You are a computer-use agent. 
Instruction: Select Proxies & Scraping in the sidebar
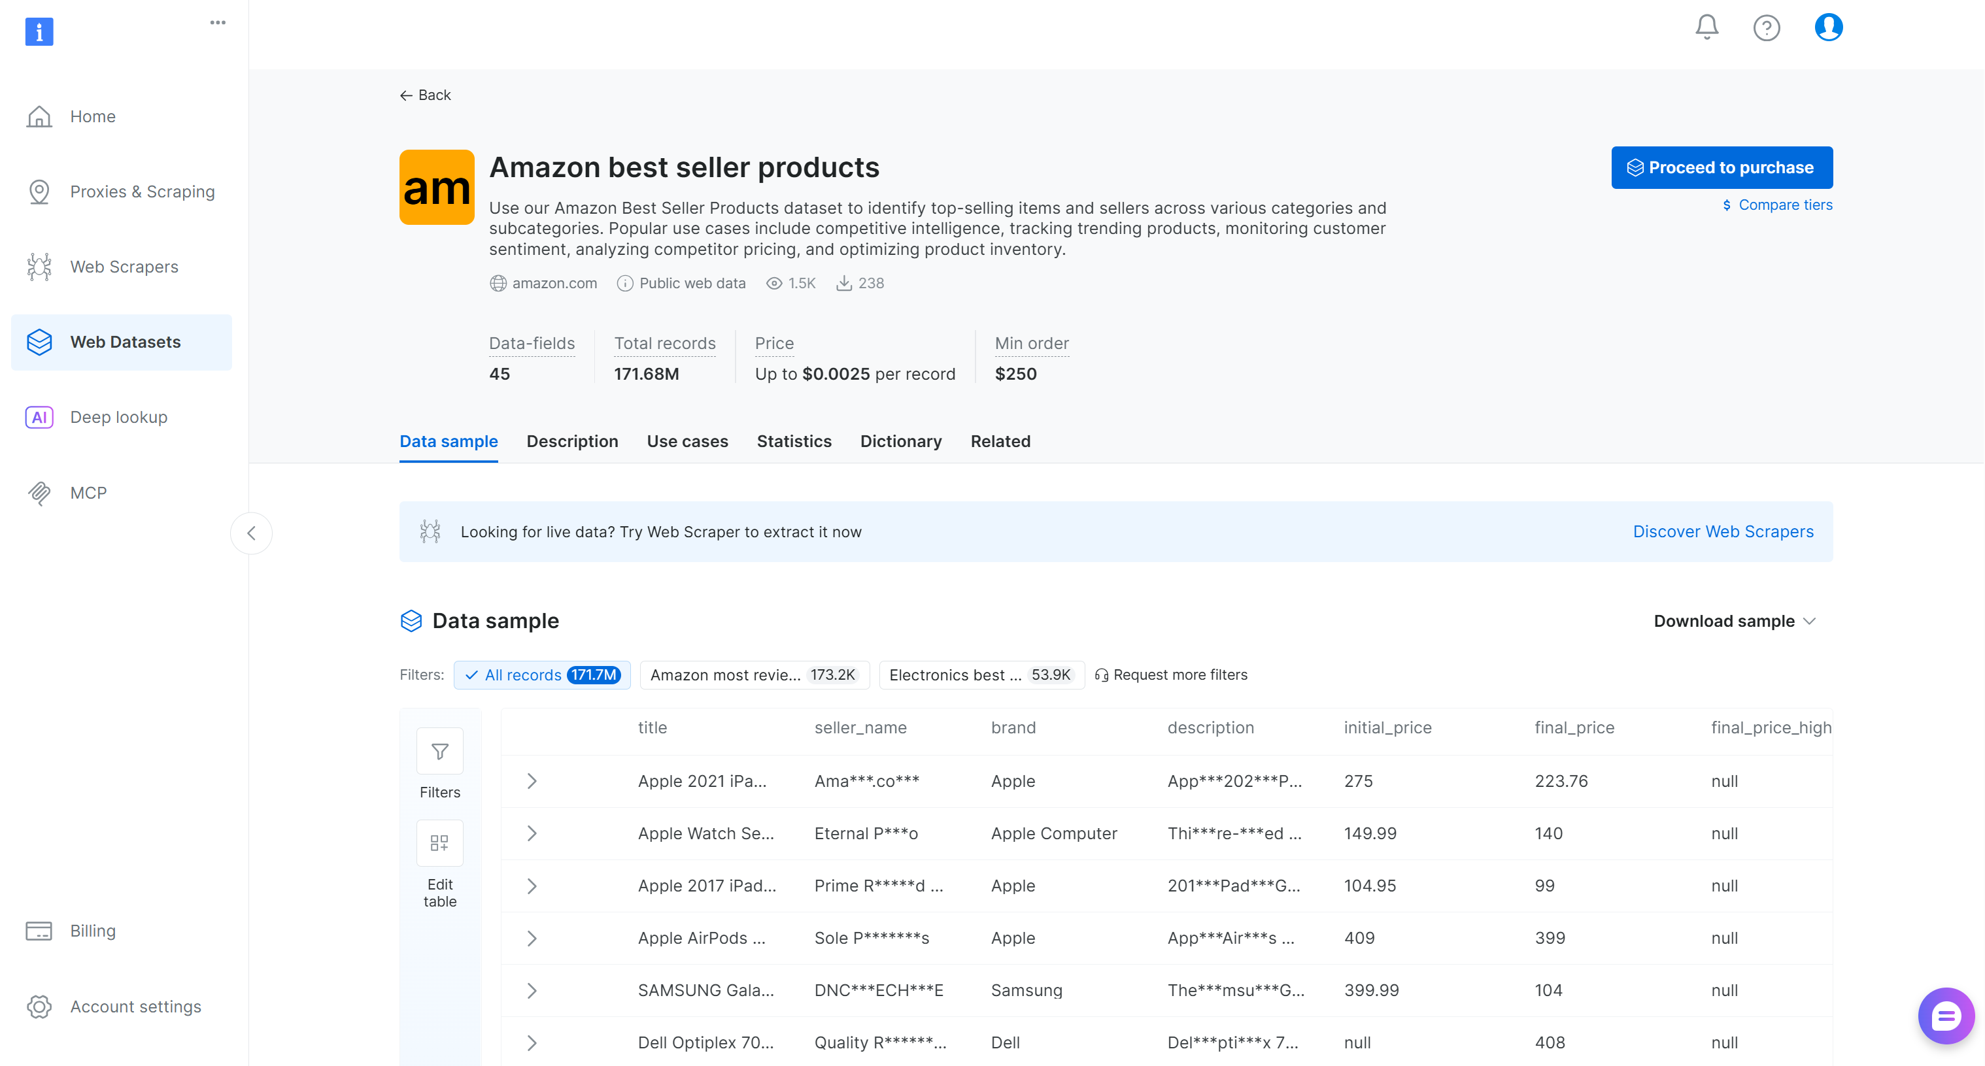click(143, 191)
